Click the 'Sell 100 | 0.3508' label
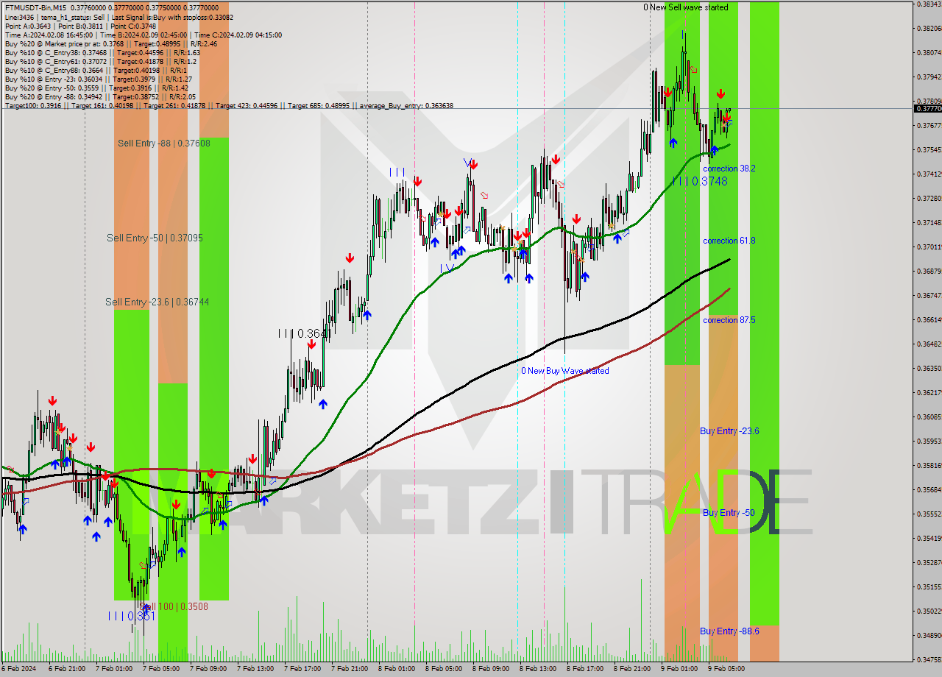The image size is (942, 677). 174,607
